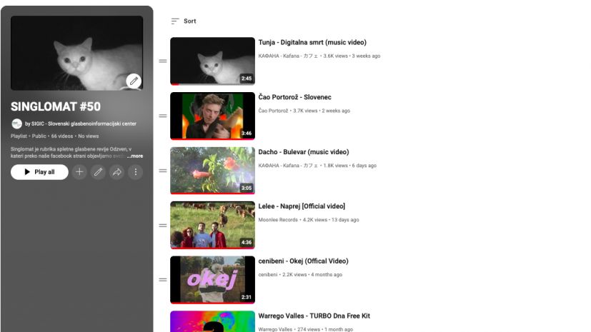This screenshot has height=332, width=591.
Task: Open the Čao Portorož channel name
Action: click(x=273, y=111)
